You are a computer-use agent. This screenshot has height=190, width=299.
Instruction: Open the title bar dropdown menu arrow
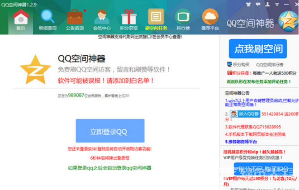[x=277, y=4]
